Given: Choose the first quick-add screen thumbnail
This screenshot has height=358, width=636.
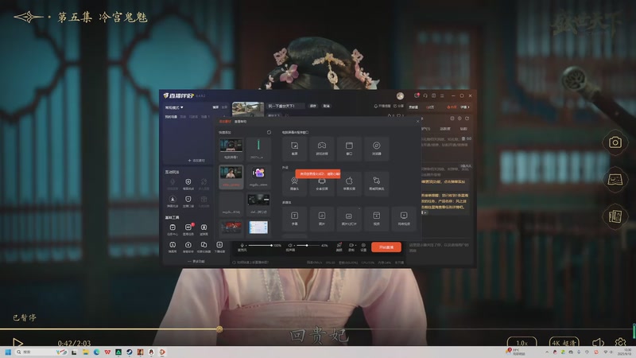Looking at the screenshot, I should (x=231, y=149).
